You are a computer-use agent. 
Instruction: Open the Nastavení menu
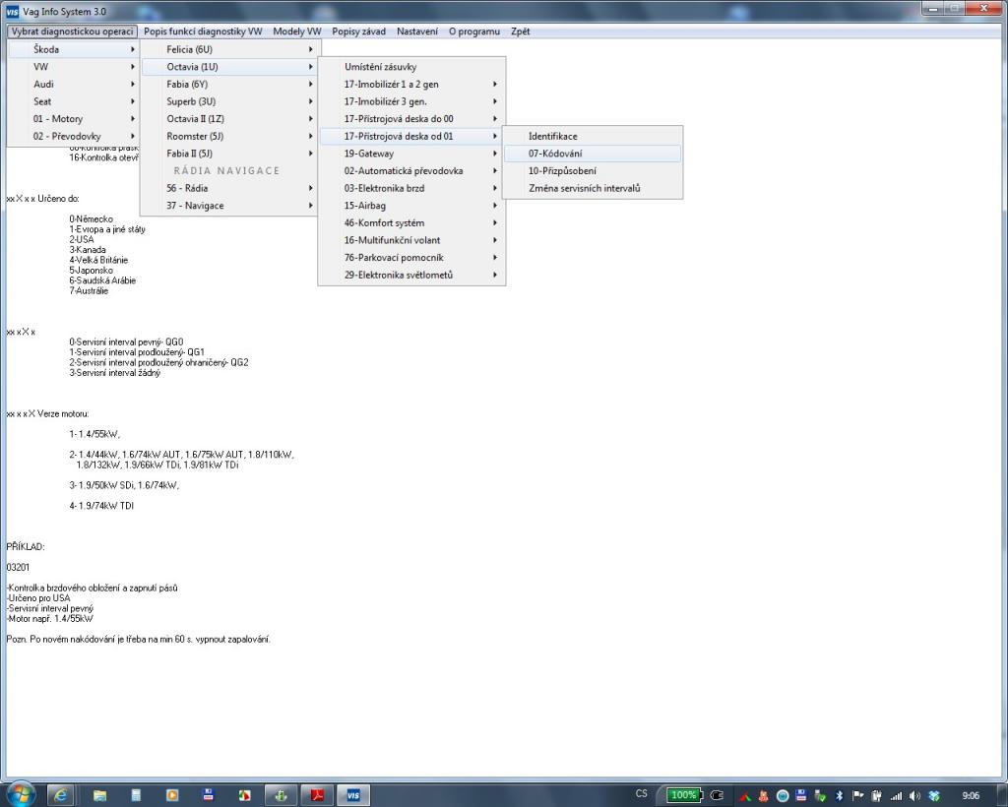[417, 31]
